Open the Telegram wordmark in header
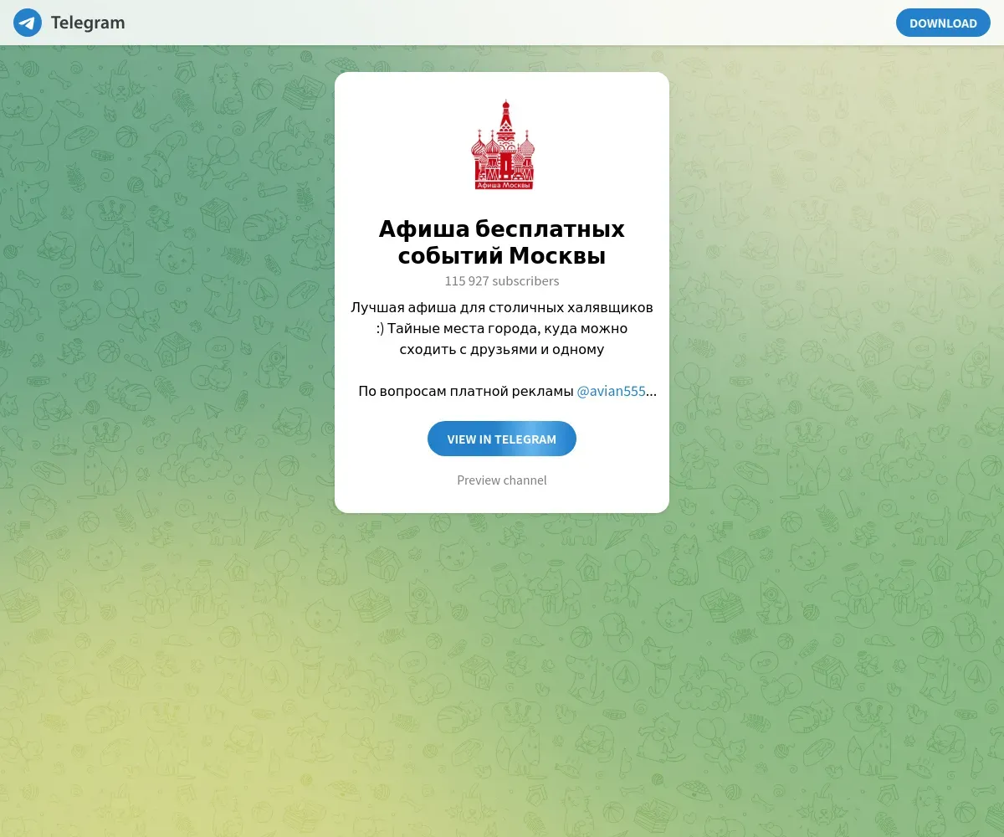The height and width of the screenshot is (837, 1004). (88, 23)
